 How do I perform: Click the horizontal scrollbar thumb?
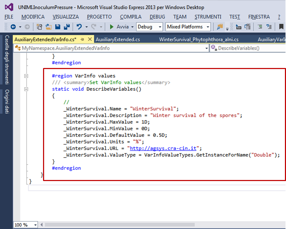120,225
